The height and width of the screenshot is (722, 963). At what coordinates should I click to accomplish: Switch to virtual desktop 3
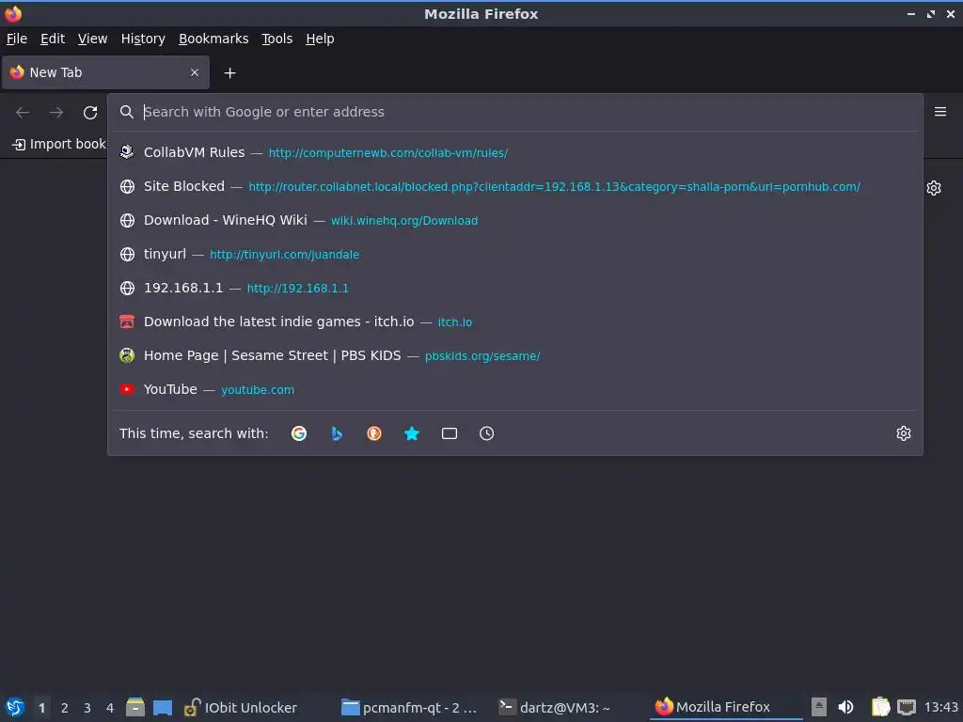[x=87, y=708]
